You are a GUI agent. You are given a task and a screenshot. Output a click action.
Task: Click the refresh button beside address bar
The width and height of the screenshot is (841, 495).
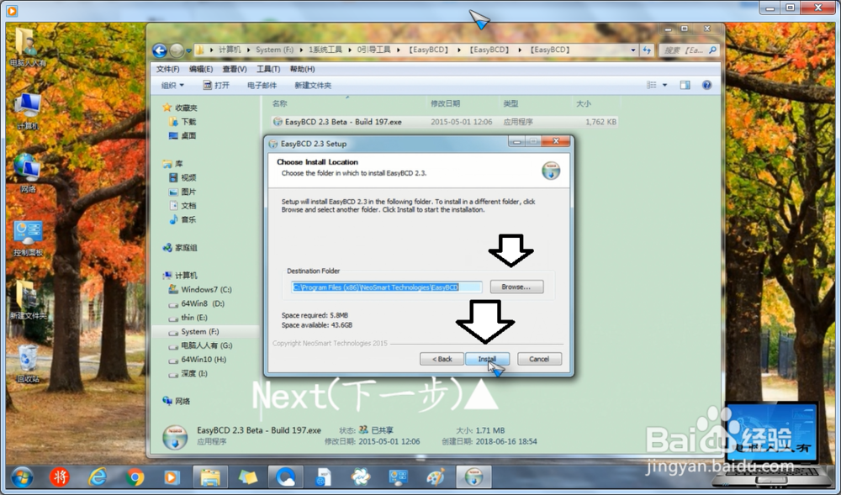(647, 50)
